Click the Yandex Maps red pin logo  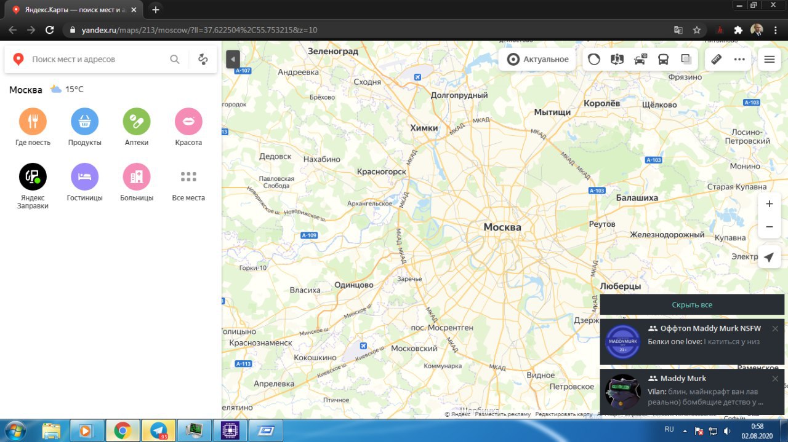pyautogui.click(x=18, y=59)
